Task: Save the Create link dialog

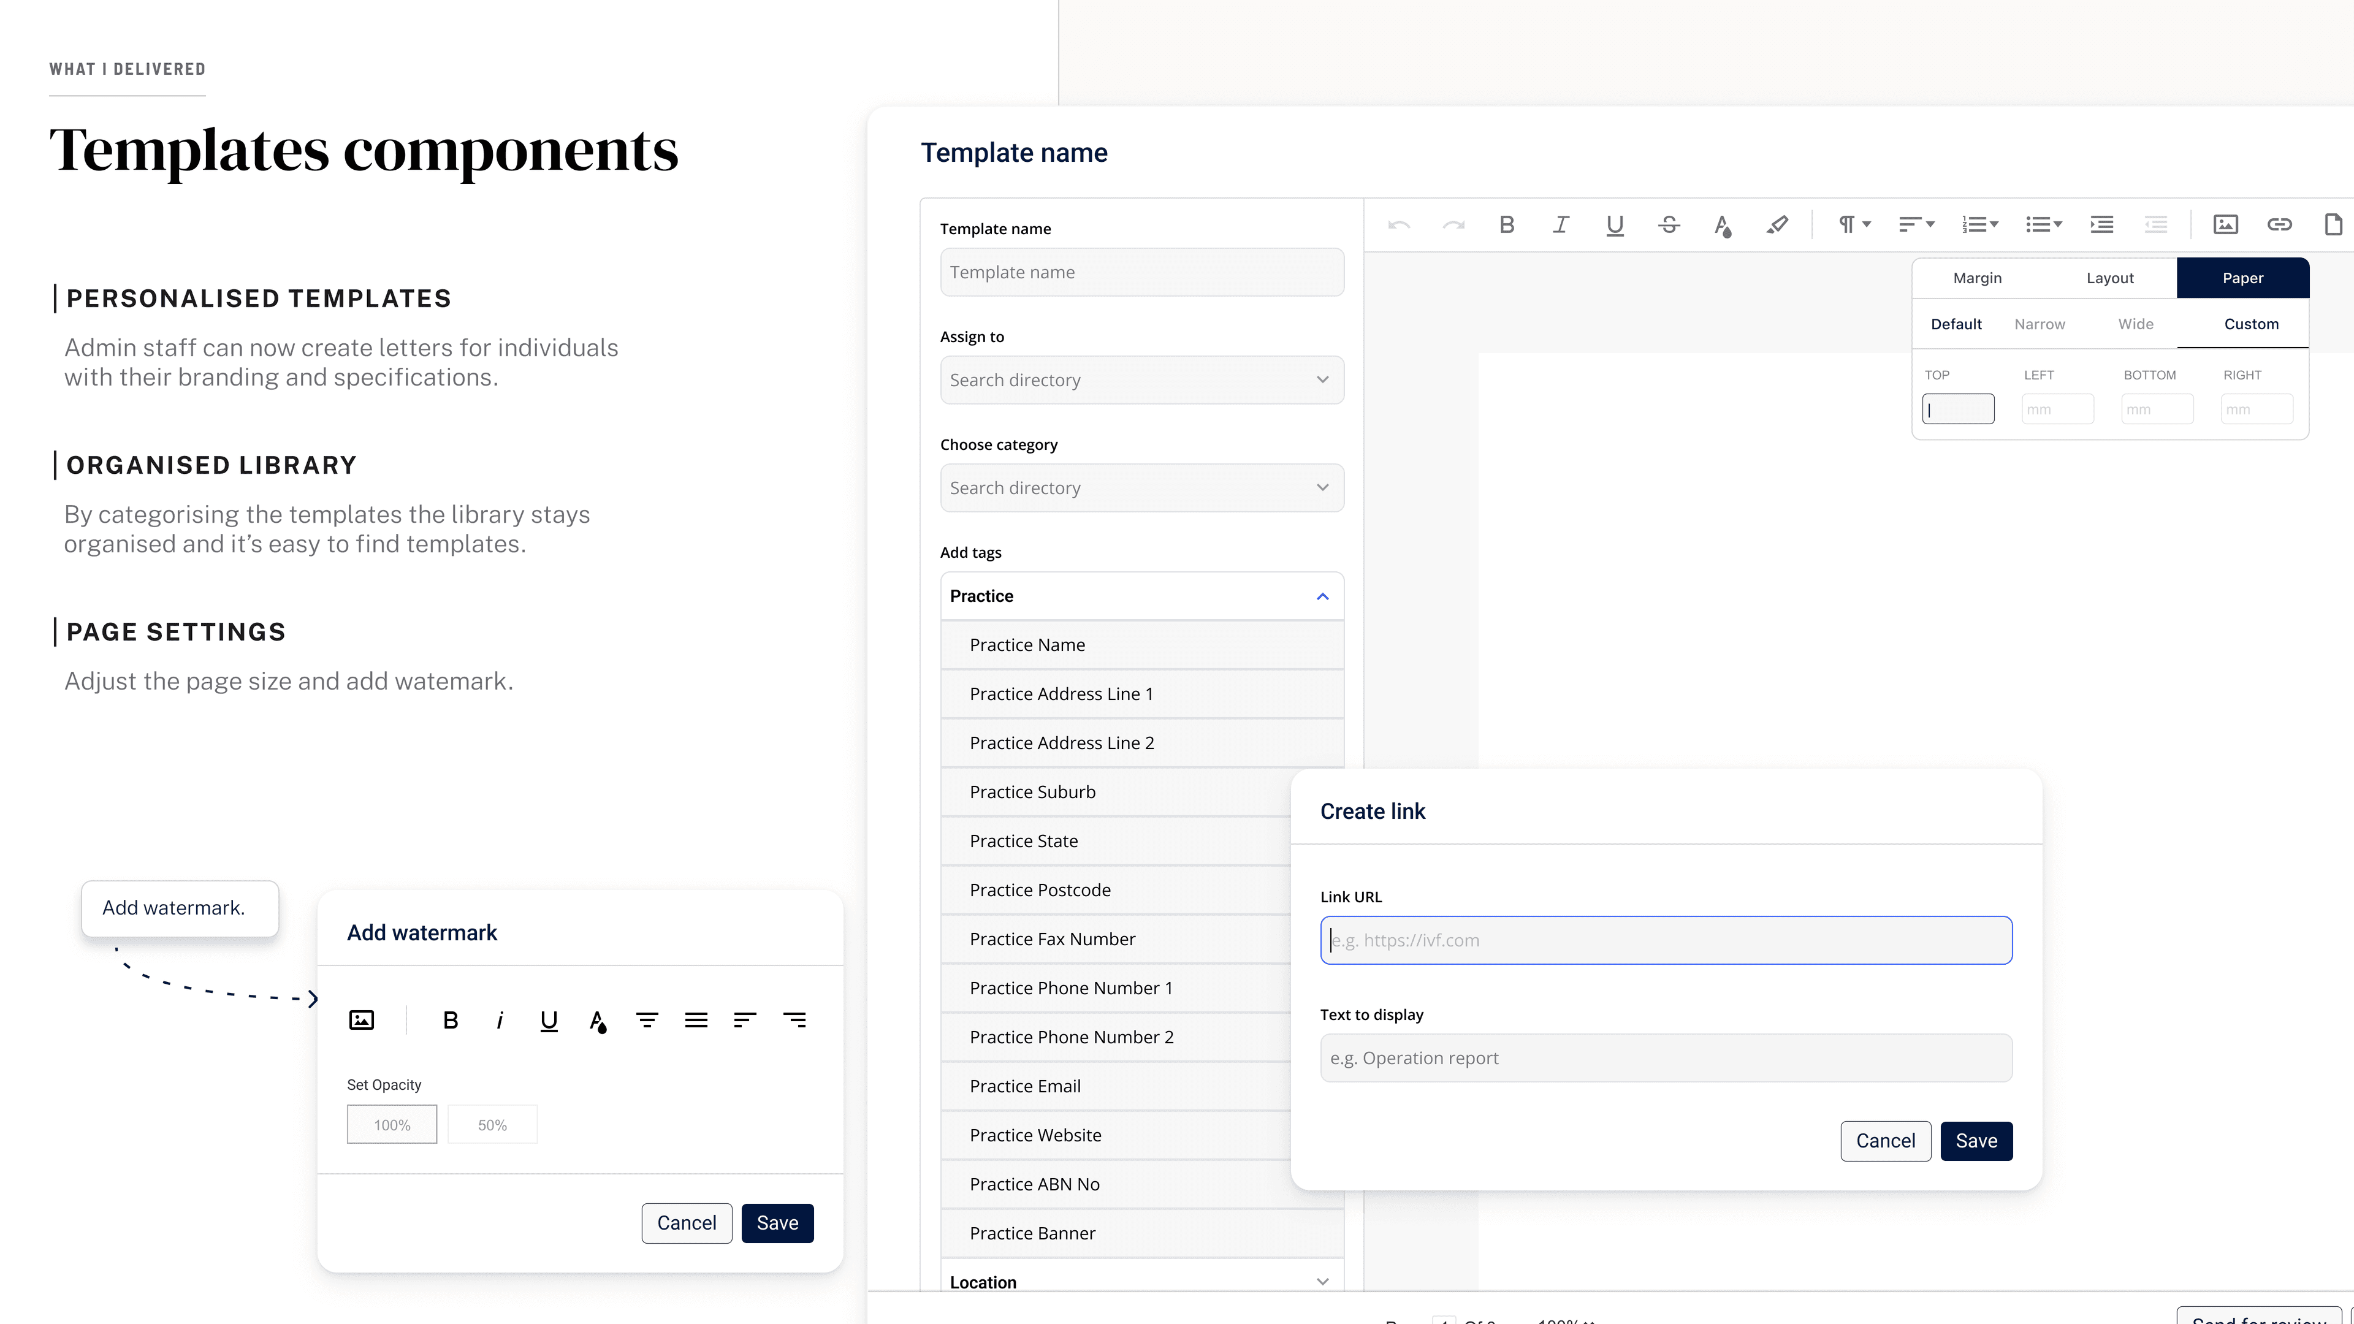Action: [1976, 1140]
